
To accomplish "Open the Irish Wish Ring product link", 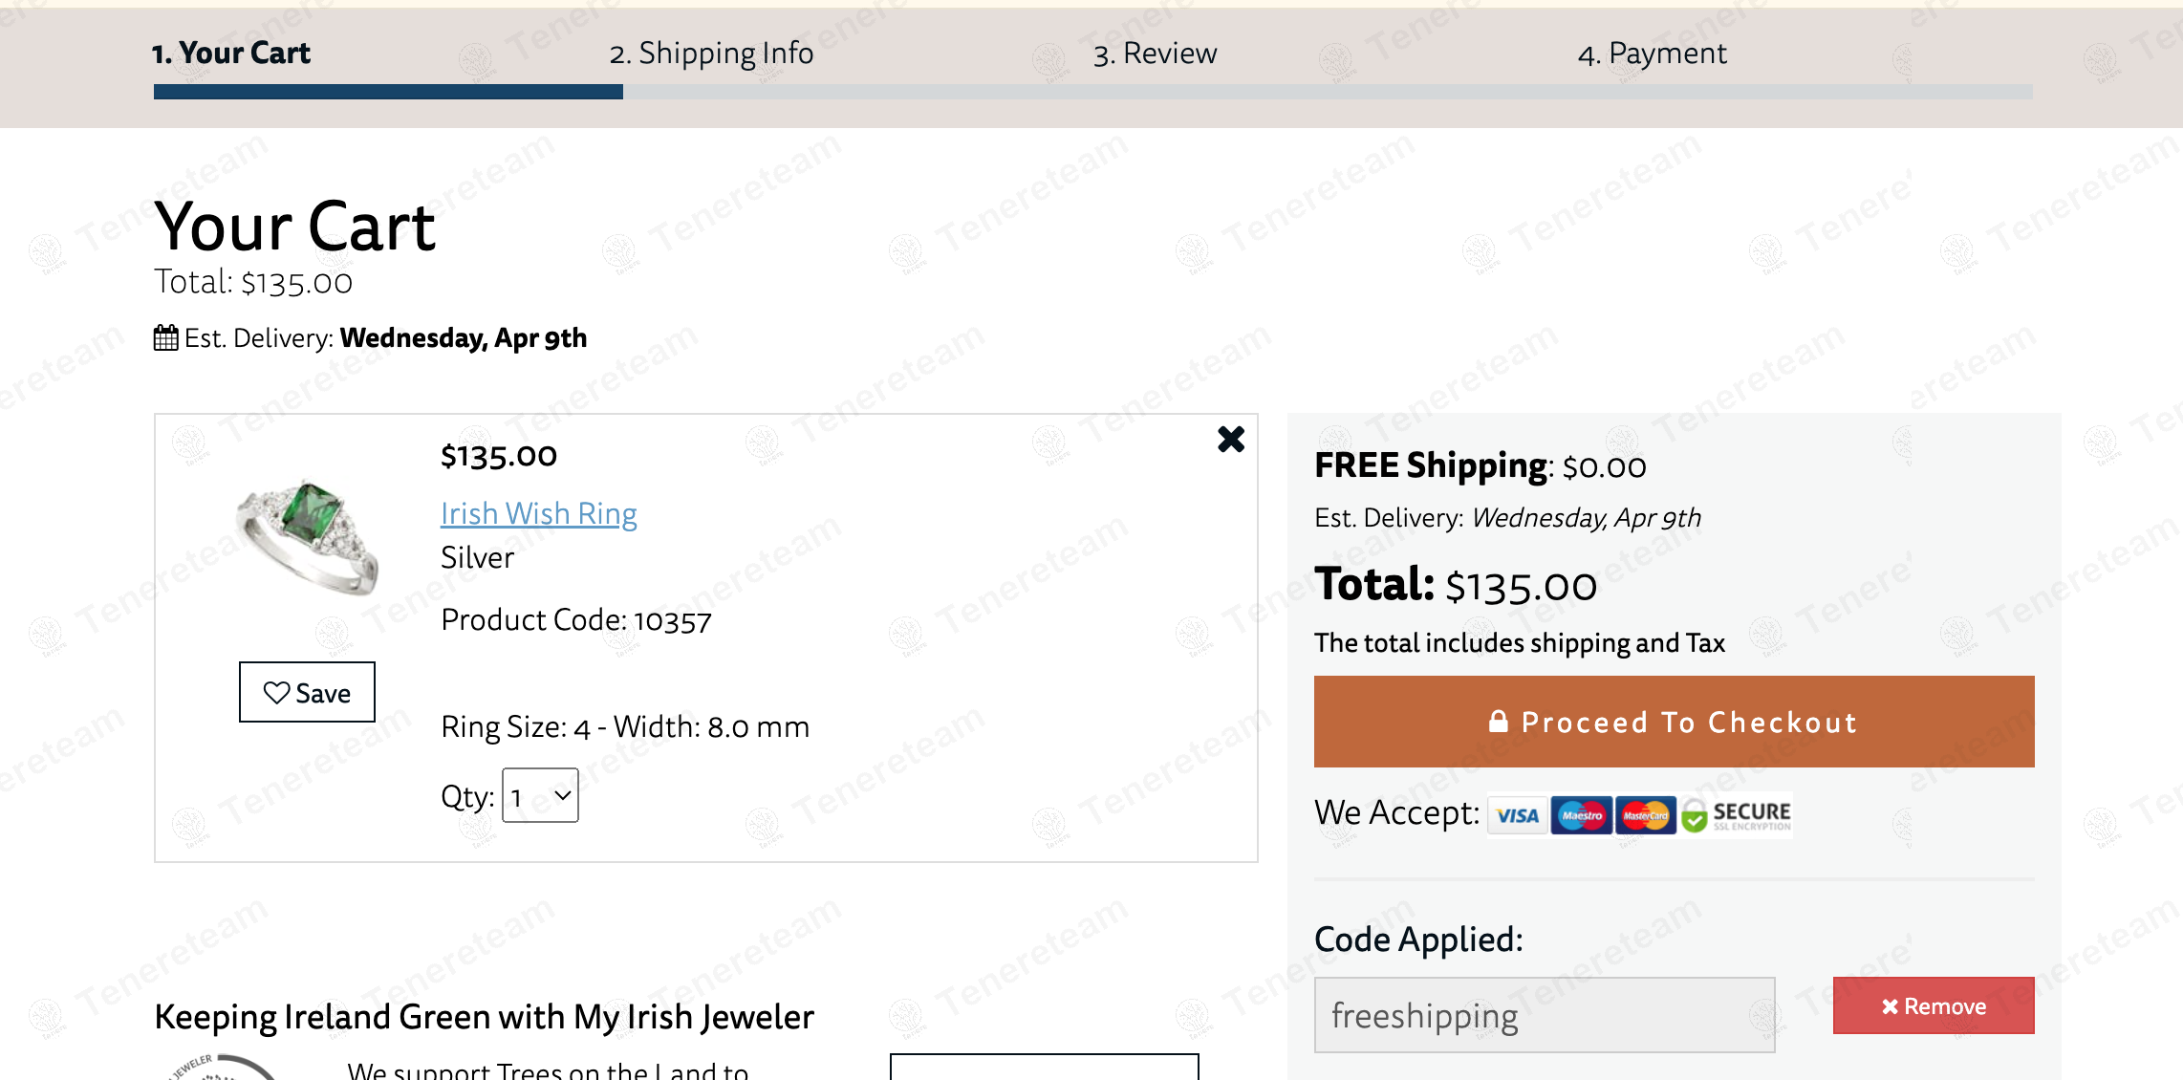I will [538, 513].
